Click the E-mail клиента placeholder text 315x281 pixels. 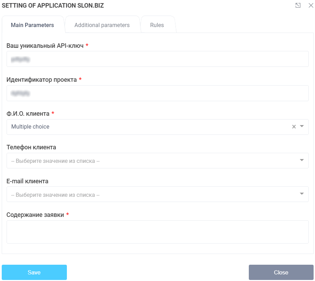point(55,195)
